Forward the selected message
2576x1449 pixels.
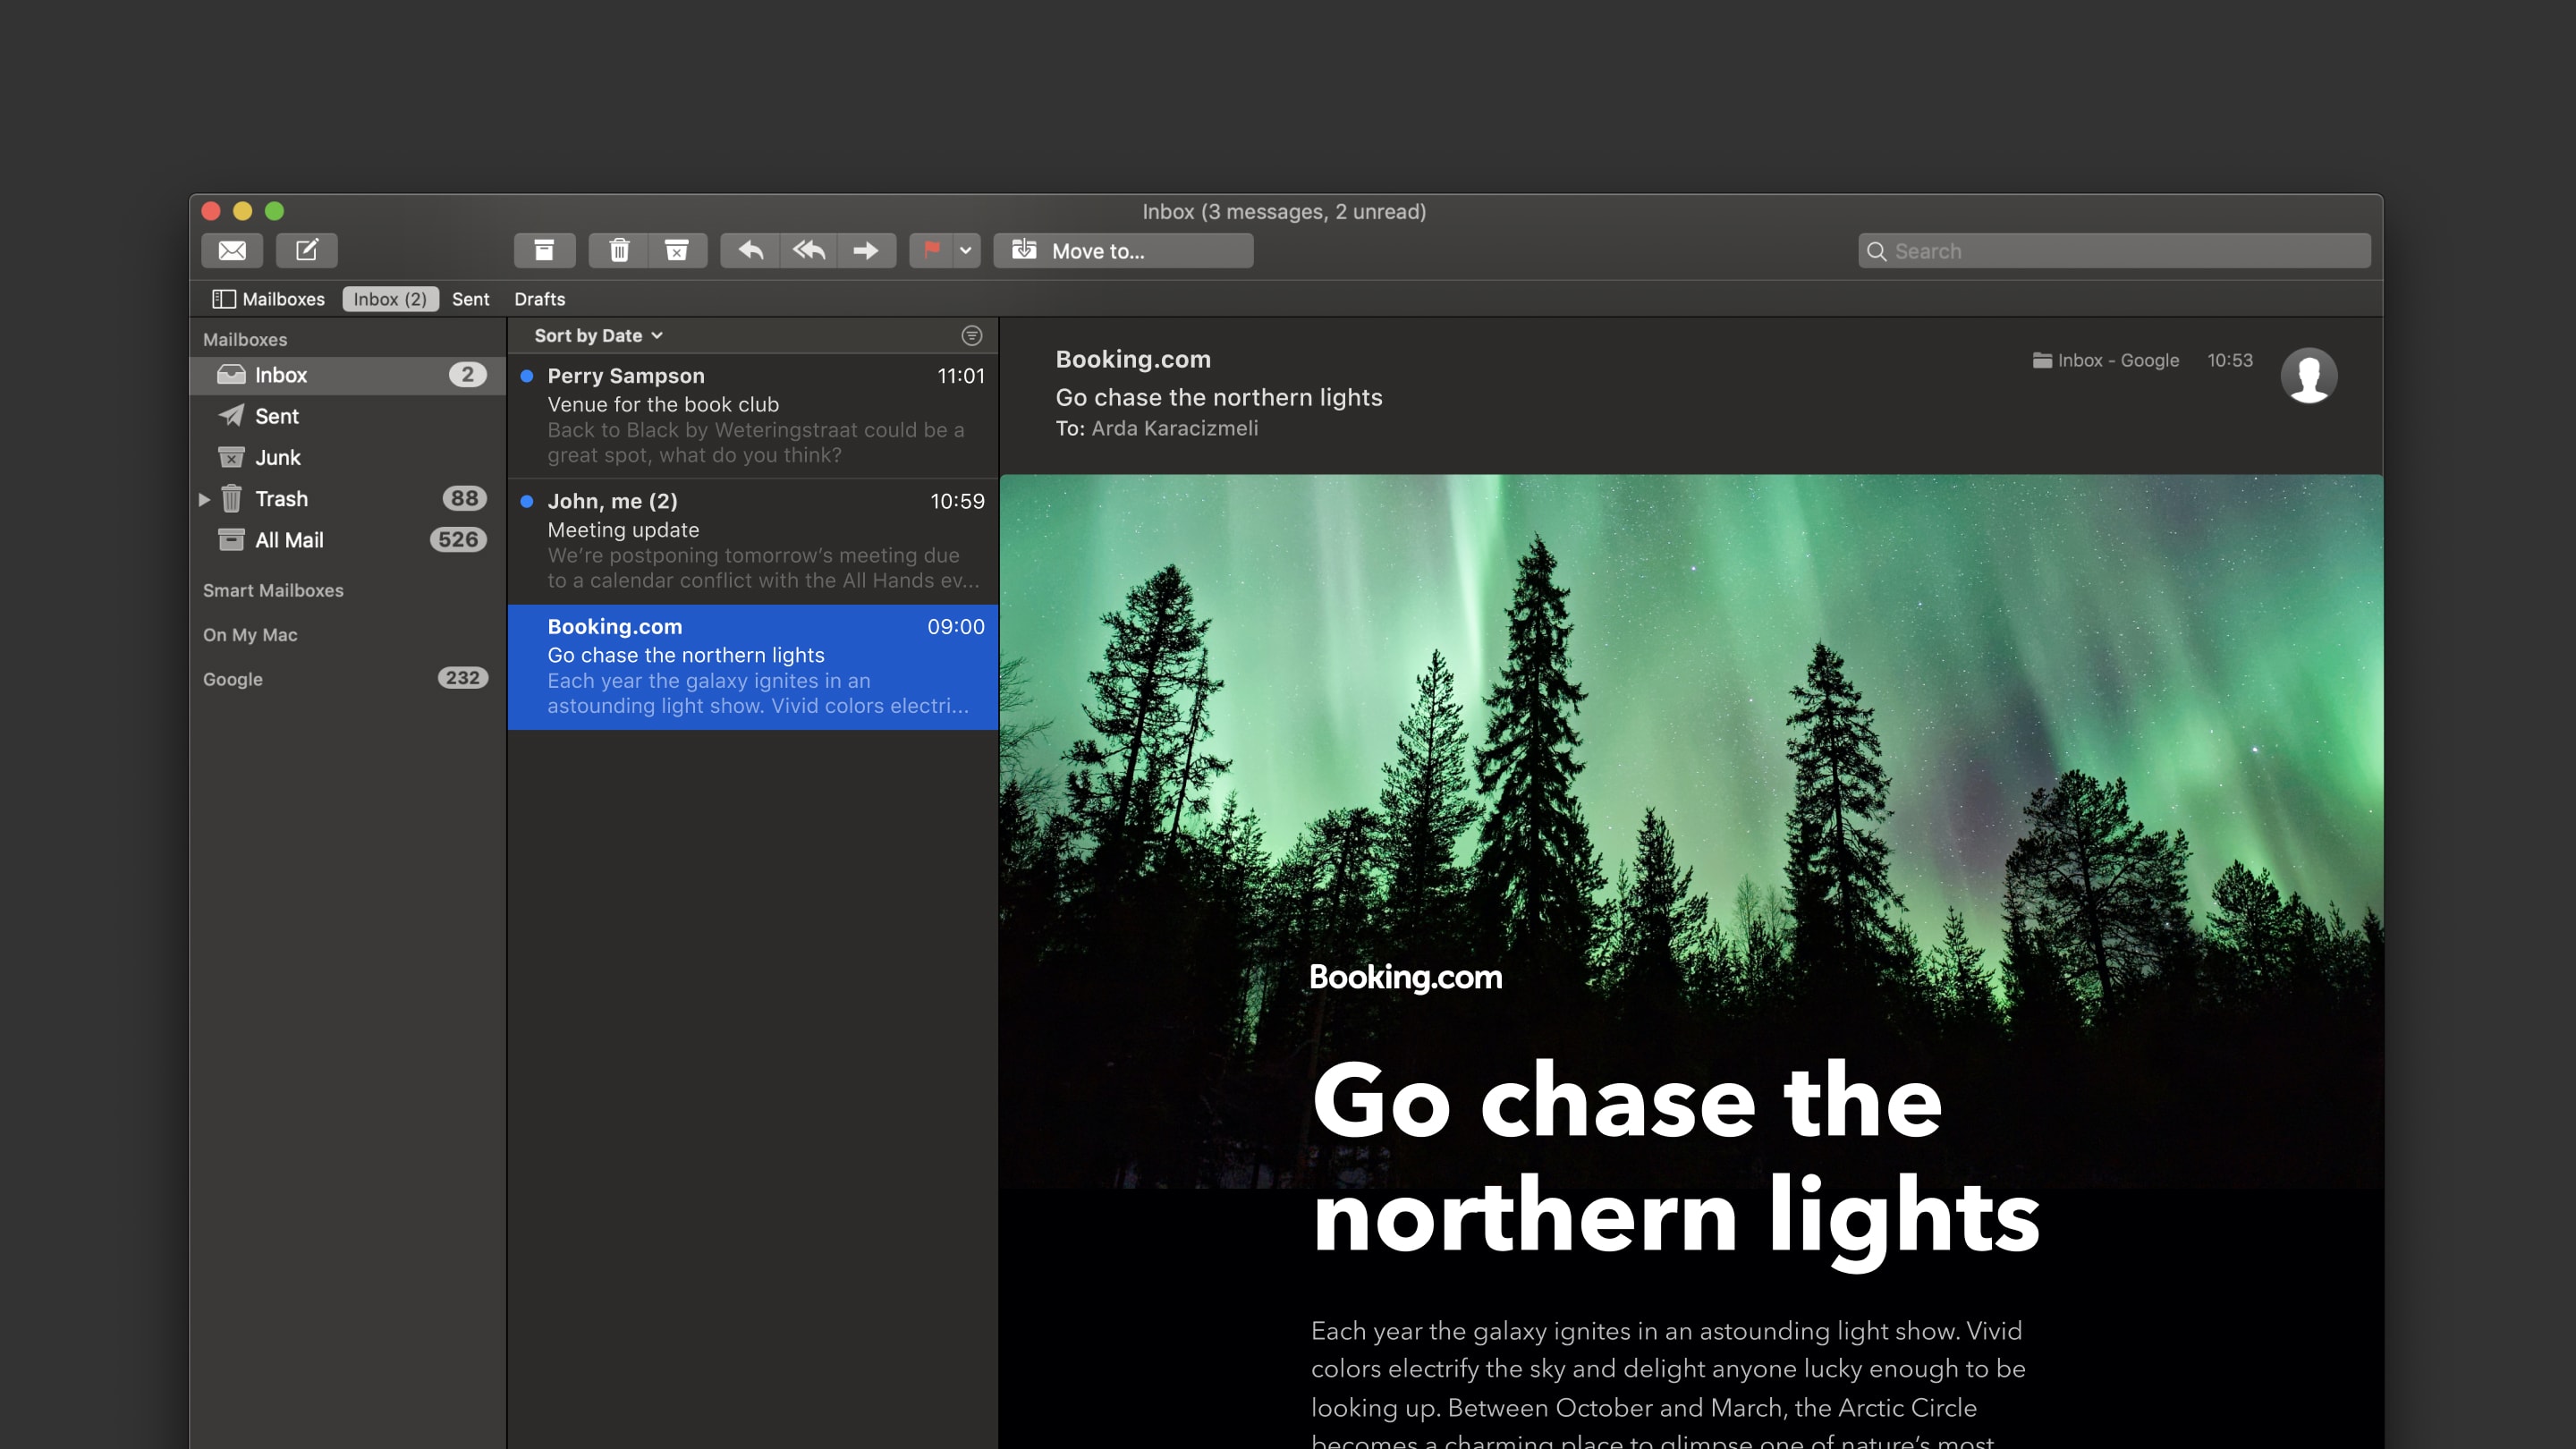[x=866, y=250]
